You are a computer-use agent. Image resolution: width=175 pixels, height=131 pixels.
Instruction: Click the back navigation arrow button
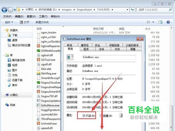(x=5, y=10)
